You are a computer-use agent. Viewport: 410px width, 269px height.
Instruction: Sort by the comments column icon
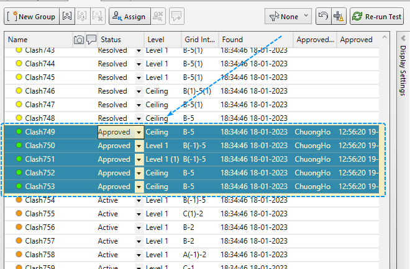pos(91,40)
